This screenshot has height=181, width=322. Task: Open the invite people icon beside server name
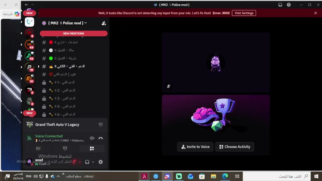(104, 23)
